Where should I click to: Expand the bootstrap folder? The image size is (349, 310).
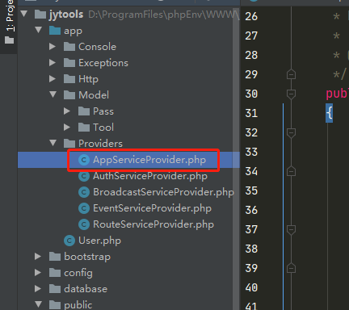38,257
